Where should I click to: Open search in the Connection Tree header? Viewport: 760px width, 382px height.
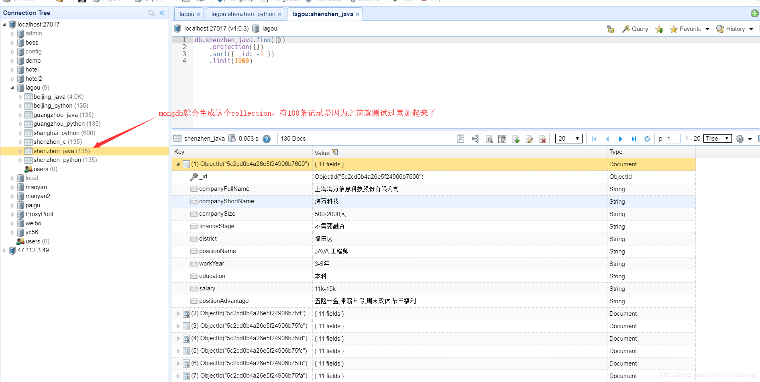pyautogui.click(x=152, y=13)
